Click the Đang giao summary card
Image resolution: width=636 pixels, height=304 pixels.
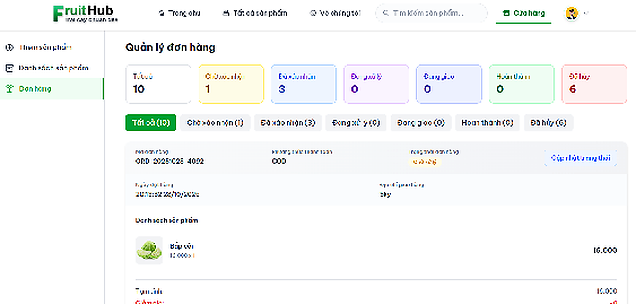[x=449, y=84]
